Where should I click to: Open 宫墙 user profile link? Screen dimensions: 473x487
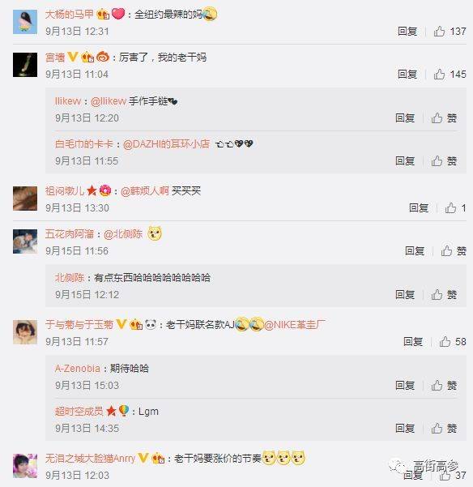(55, 58)
